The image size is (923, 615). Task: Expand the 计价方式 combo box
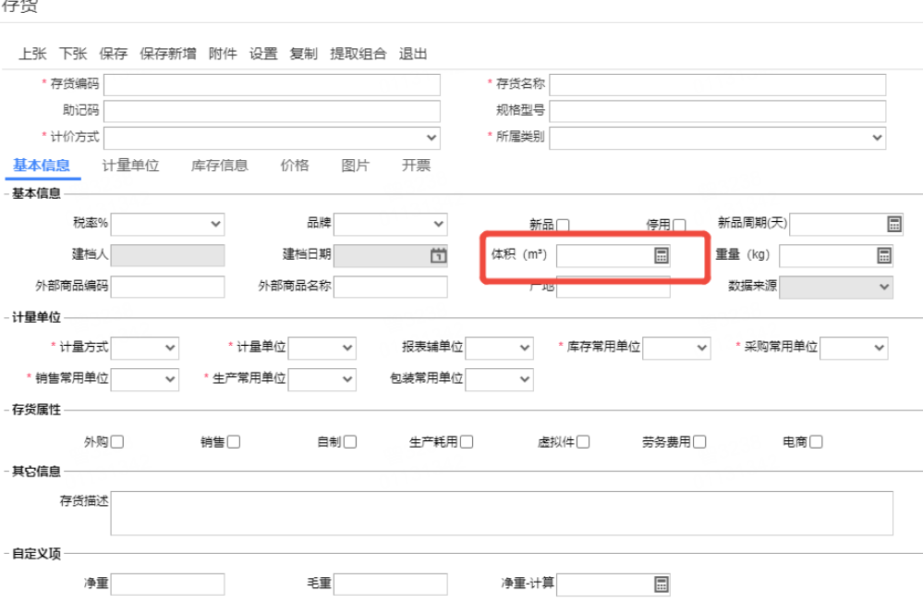[x=272, y=138]
